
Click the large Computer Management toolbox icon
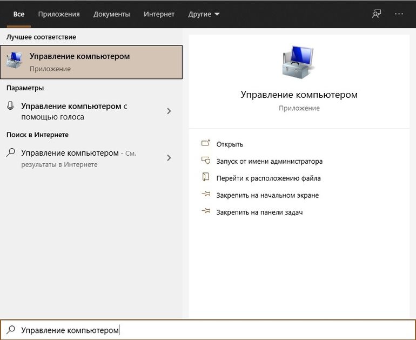[298, 62]
